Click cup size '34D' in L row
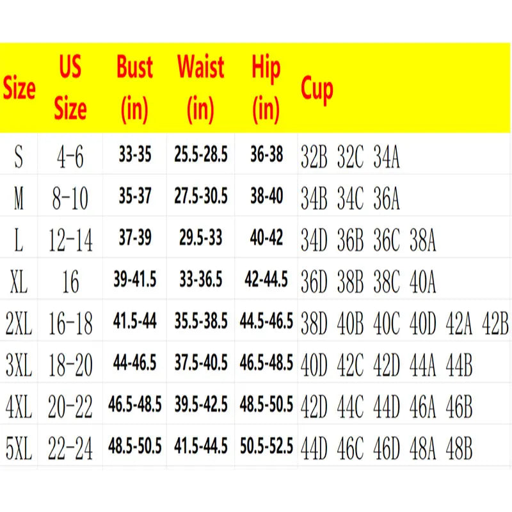This screenshot has width=512, height=512. tap(314, 239)
